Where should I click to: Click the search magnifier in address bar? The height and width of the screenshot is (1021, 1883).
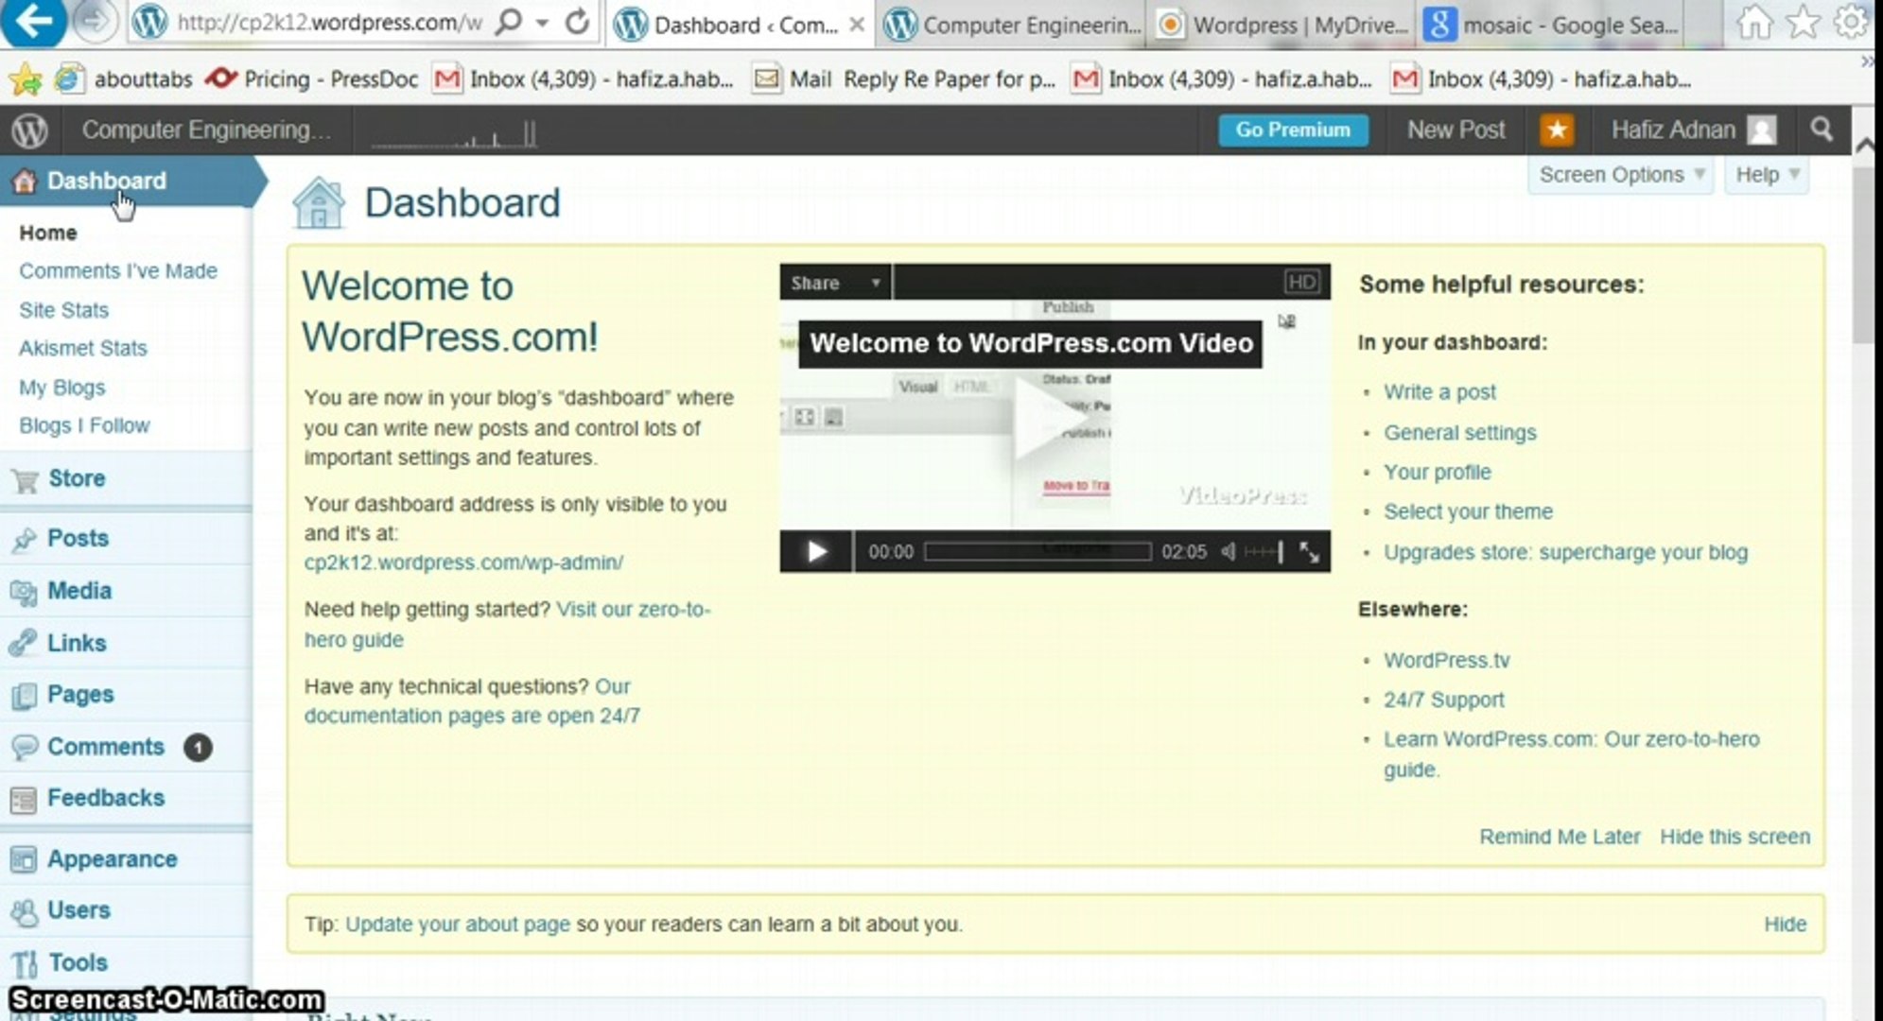pyautogui.click(x=509, y=22)
